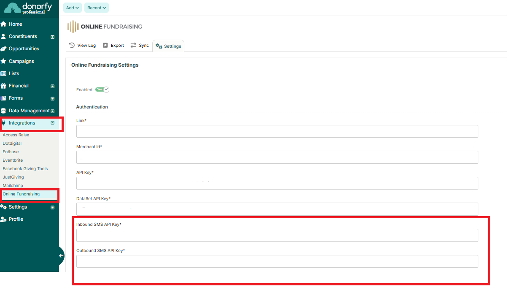Open the Eventbrite integration
Screen dimensions: 507x290
click(13, 160)
